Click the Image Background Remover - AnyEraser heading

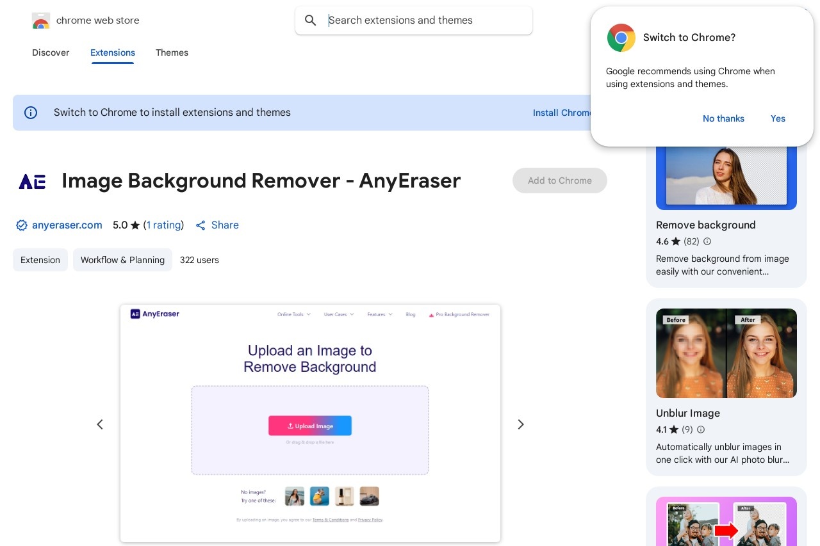click(x=261, y=181)
